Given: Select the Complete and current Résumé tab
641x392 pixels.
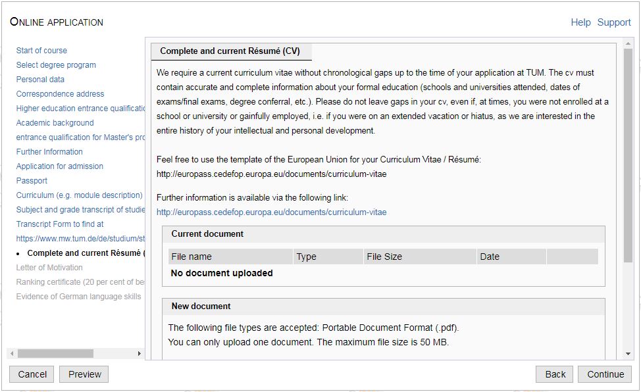Looking at the screenshot, I should [x=230, y=51].
